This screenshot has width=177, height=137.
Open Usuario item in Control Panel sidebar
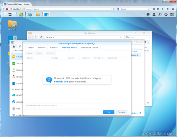point(17,70)
